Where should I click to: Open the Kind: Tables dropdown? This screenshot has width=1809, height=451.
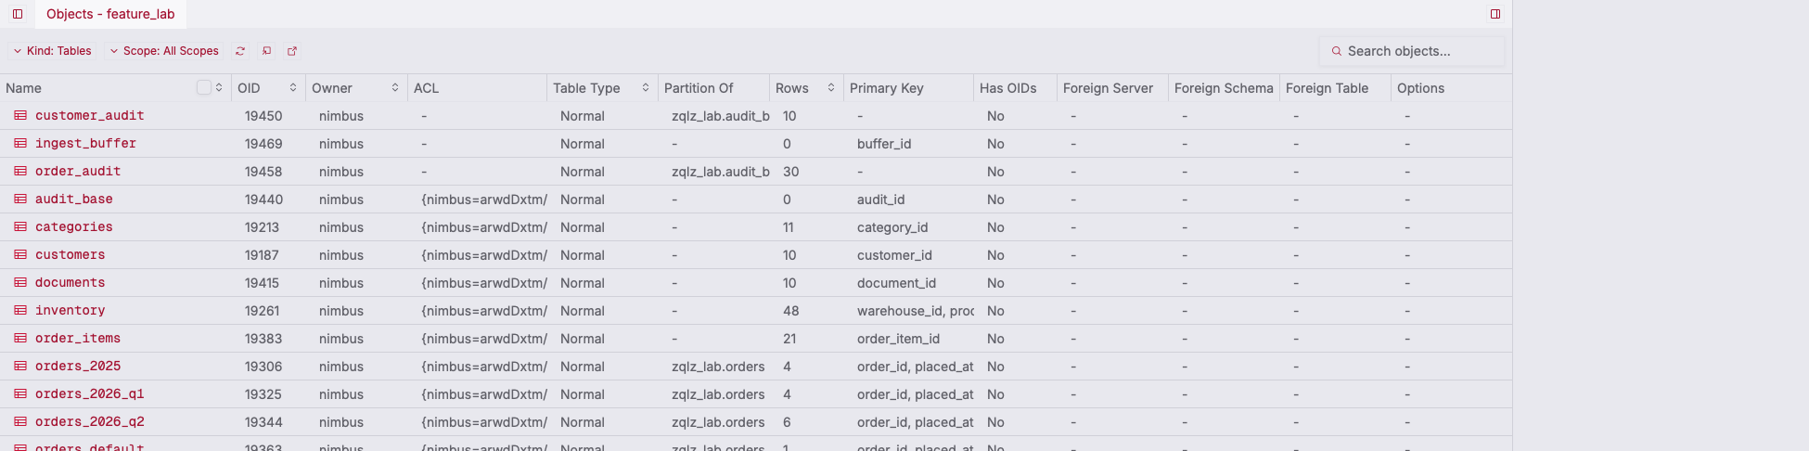[x=52, y=51]
